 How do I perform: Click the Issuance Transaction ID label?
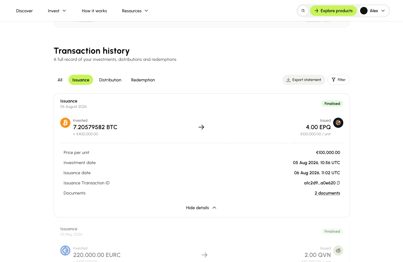point(87,183)
